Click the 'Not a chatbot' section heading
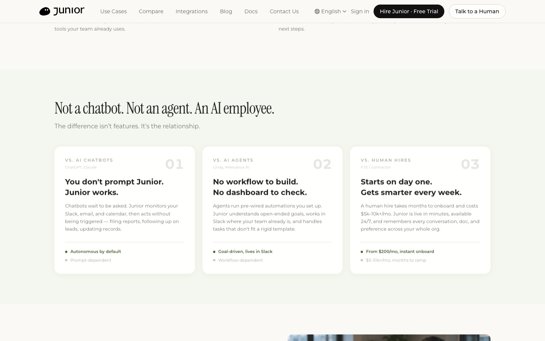Image resolution: width=545 pixels, height=341 pixels. (164, 108)
